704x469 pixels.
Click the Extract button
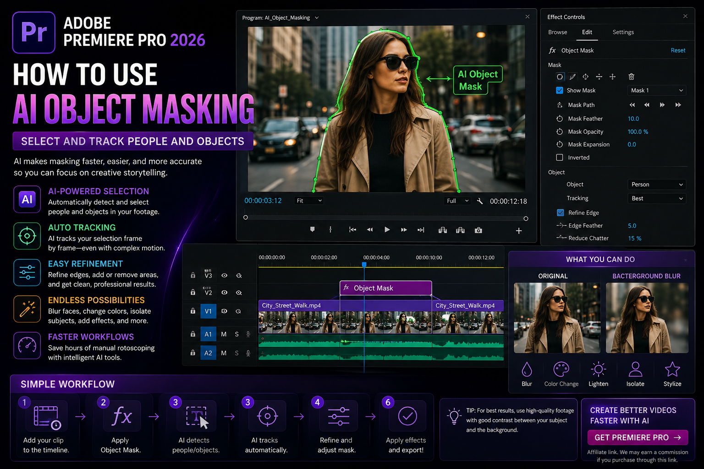click(460, 230)
